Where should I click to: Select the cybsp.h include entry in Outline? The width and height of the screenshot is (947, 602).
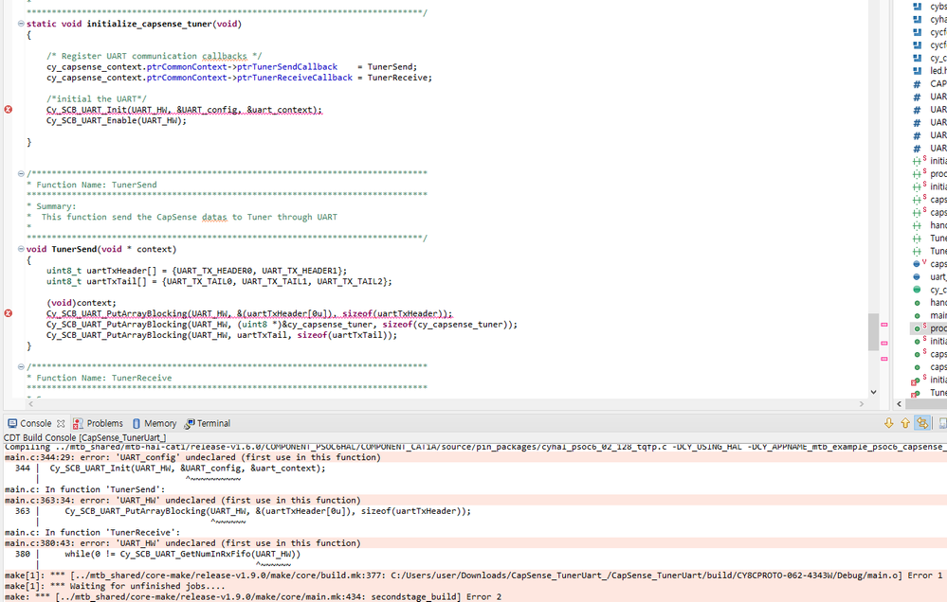935,7
